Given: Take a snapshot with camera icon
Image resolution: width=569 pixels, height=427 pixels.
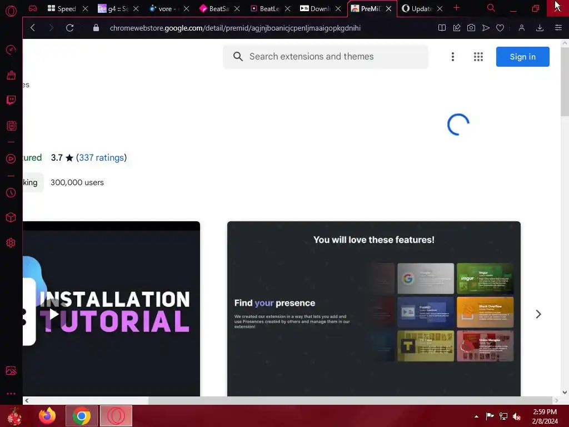Looking at the screenshot, I should [x=471, y=28].
